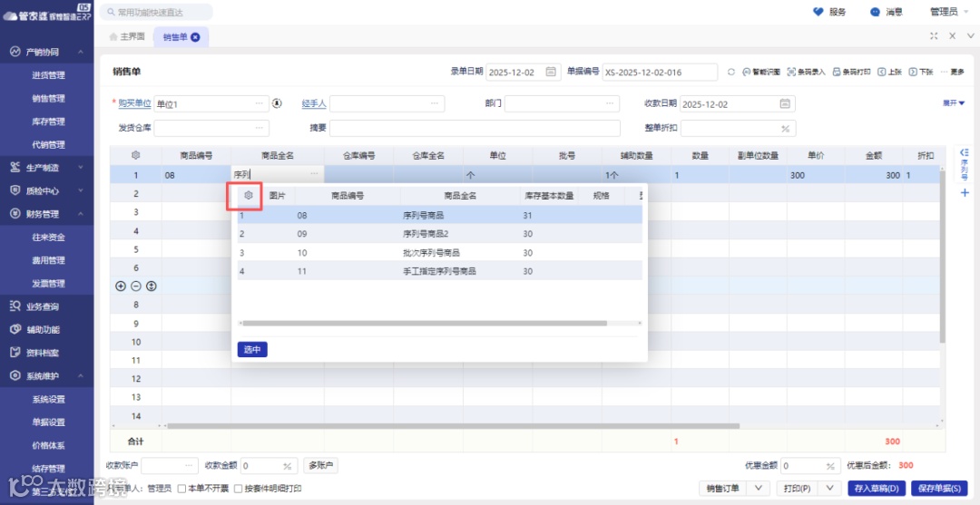Screen dimensions: 980x505
Task: Click the add row plus icon
Action: pos(121,286)
